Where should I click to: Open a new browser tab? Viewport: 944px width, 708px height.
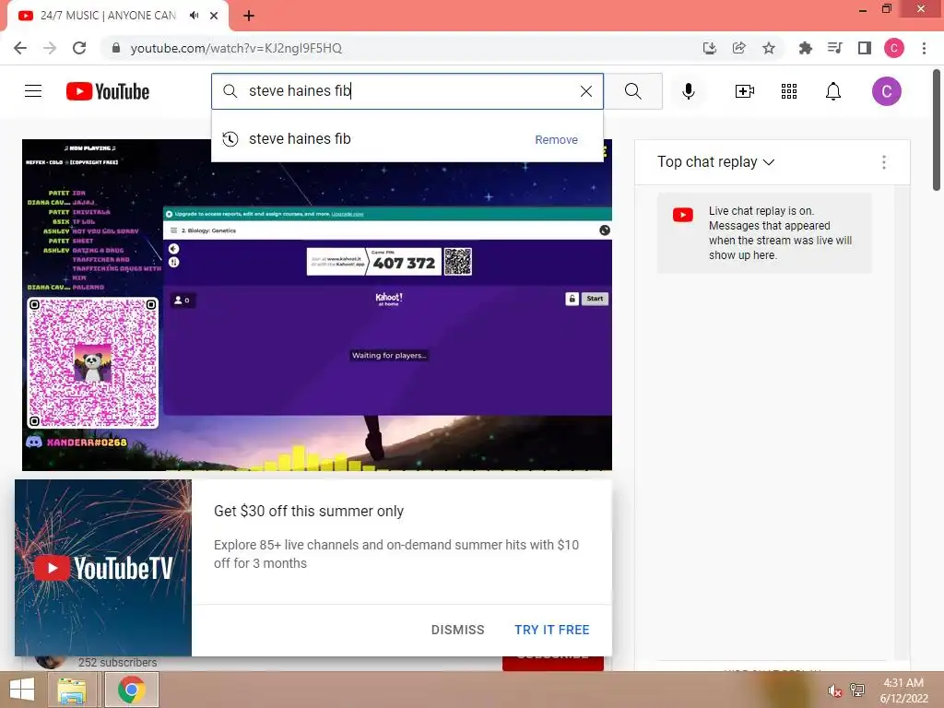coord(249,16)
